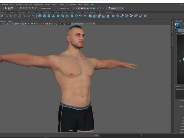The width and height of the screenshot is (184, 138).
Task: Switch to the Custom shelf tab
Action: [56, 12]
